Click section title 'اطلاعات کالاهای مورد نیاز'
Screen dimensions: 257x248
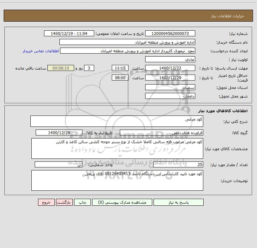223,111
